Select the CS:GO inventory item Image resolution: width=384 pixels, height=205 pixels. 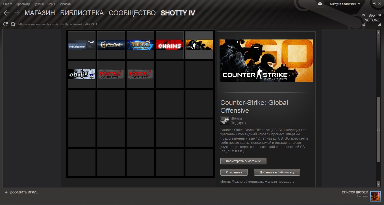coord(199,45)
